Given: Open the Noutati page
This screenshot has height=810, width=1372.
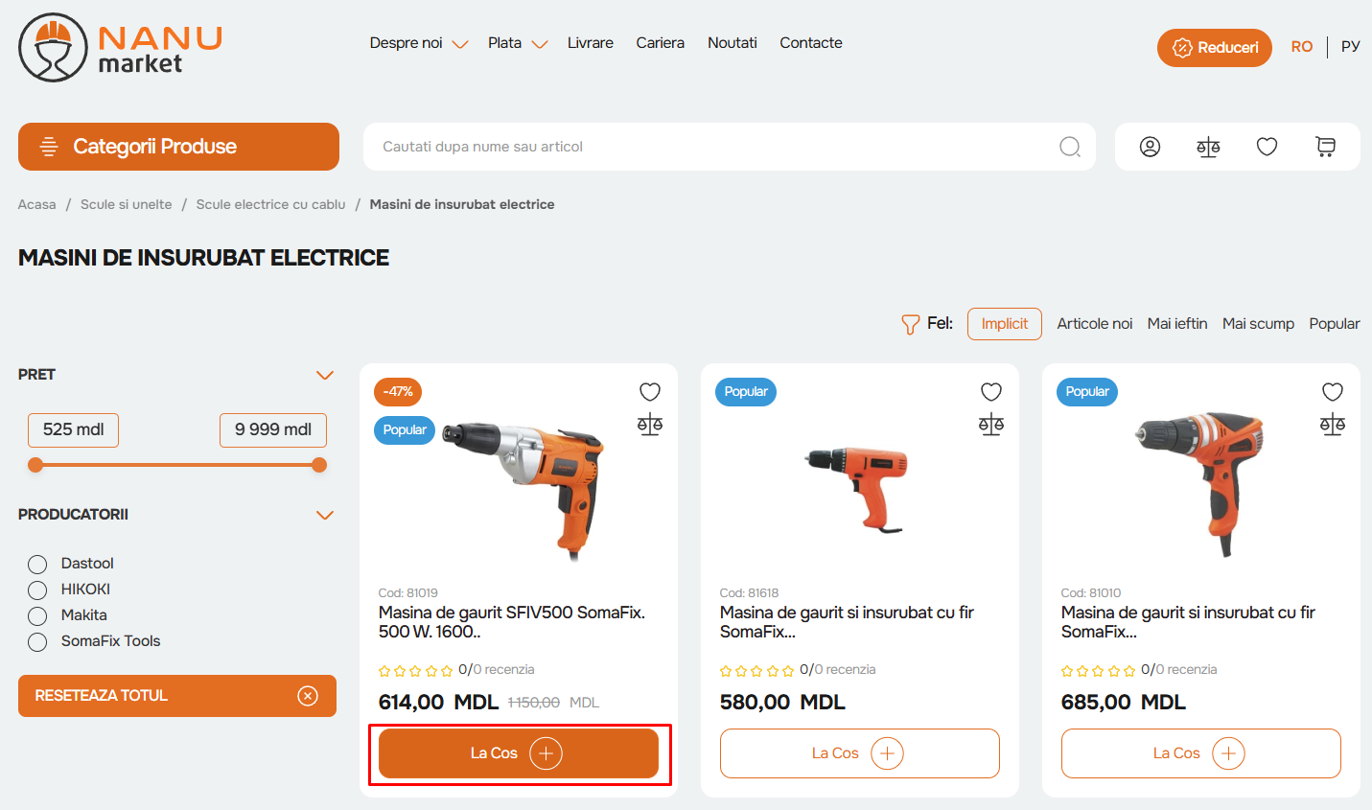Looking at the screenshot, I should [733, 43].
